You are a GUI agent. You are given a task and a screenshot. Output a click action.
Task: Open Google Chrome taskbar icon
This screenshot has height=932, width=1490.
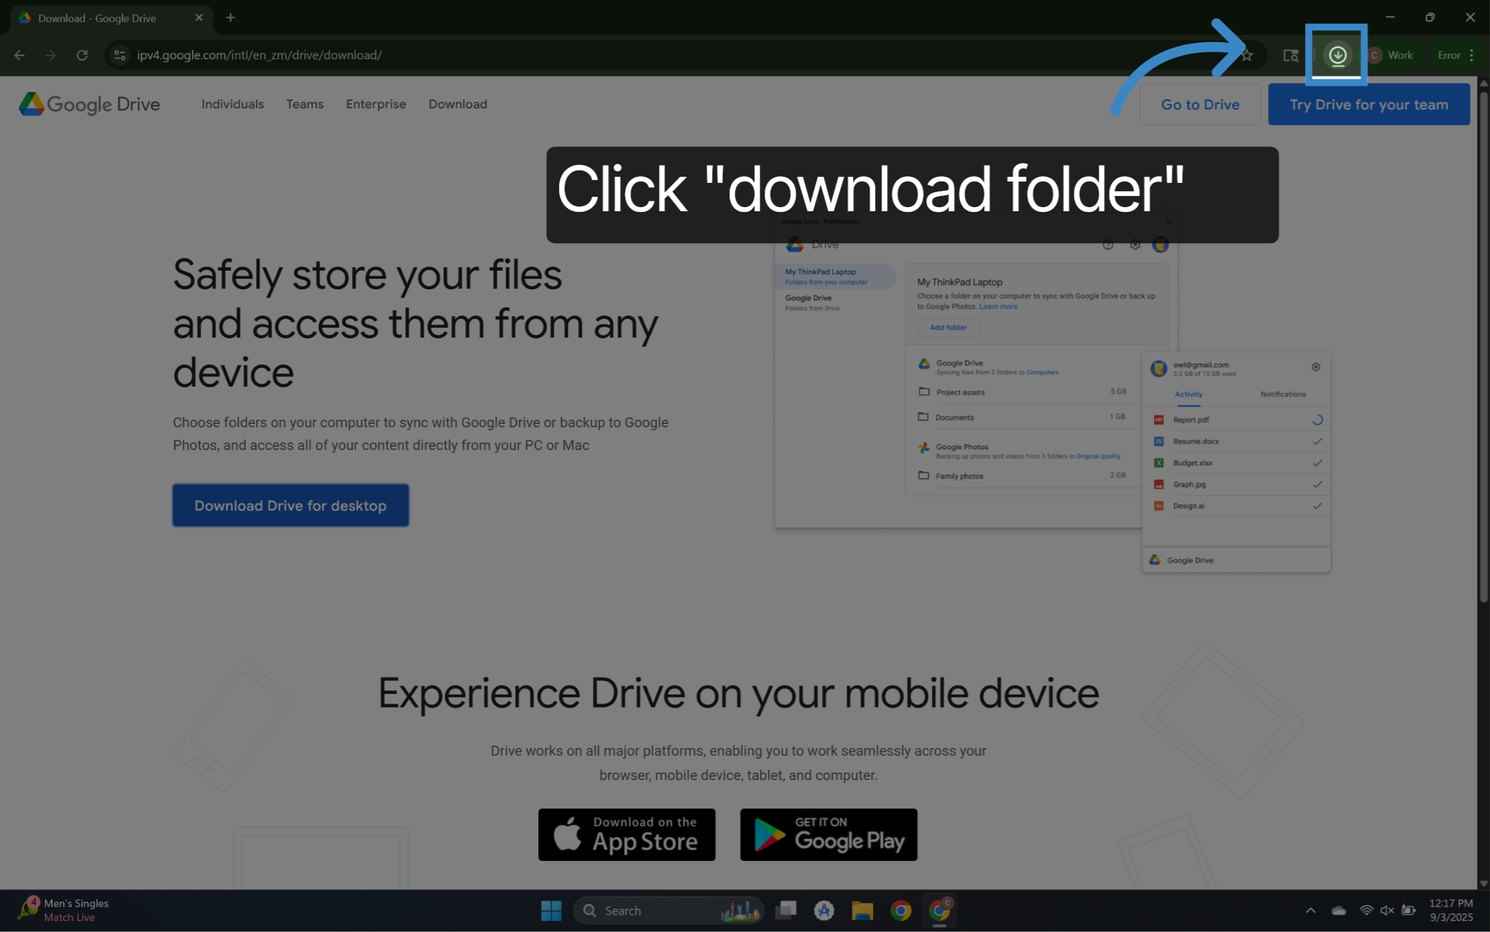click(901, 911)
